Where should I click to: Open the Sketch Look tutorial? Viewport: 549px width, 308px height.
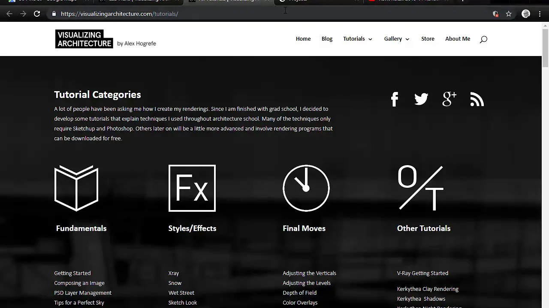(x=183, y=302)
